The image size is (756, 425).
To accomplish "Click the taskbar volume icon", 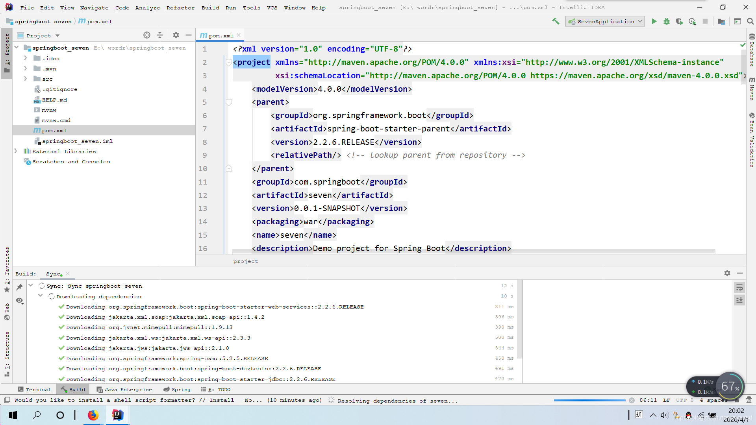I will coord(665,415).
